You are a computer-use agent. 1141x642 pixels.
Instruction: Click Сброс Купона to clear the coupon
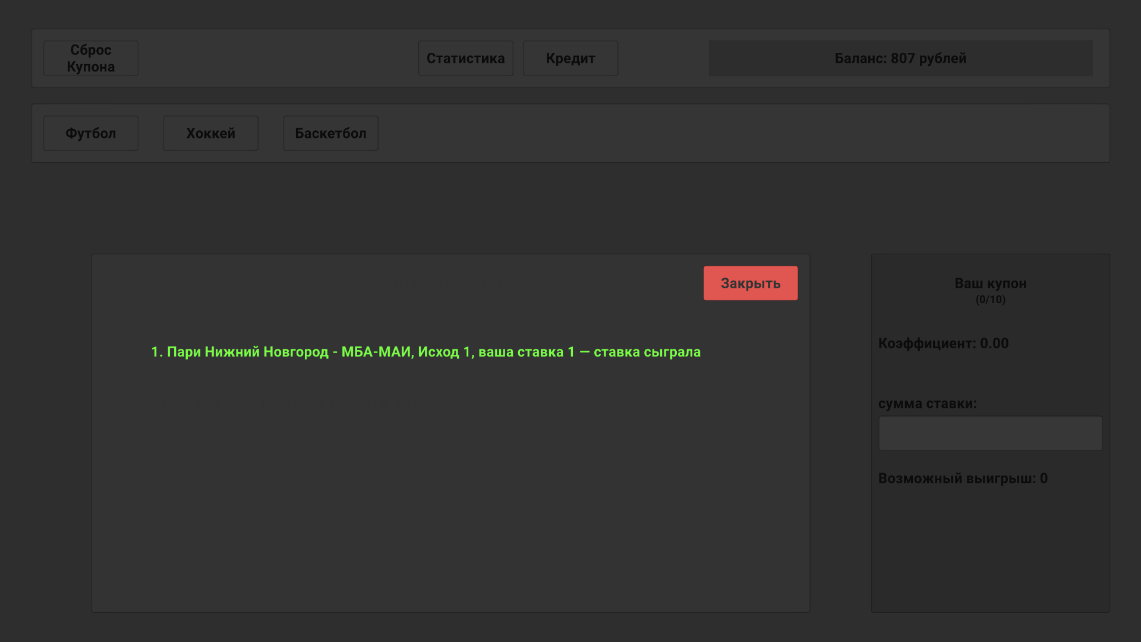click(90, 58)
